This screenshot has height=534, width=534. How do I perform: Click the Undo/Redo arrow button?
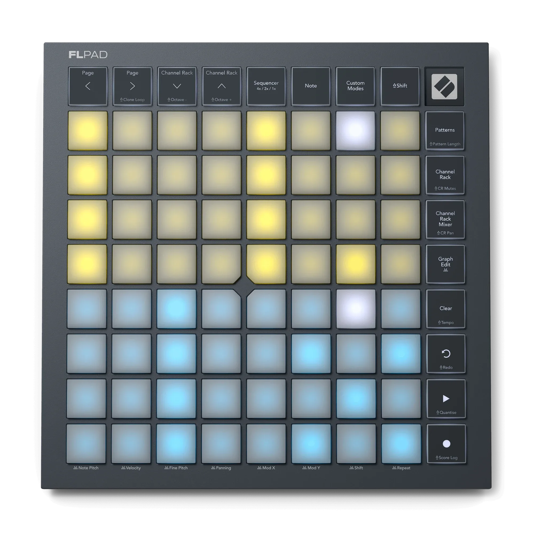click(446, 354)
